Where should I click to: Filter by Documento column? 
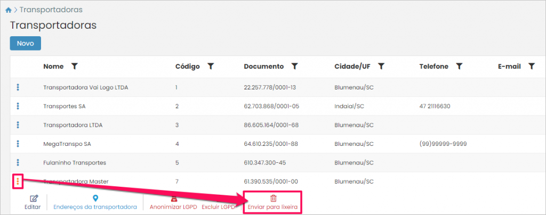[294, 67]
